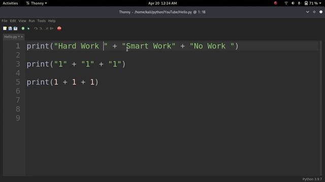This screenshot has height=182, width=325.
Task: Click line number 1 in the gutter
Action: pyautogui.click(x=18, y=46)
